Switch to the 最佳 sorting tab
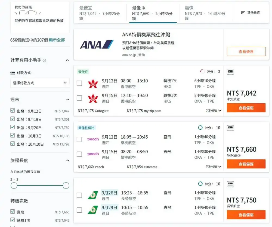This screenshot has height=227, width=272. pyautogui.click(x=153, y=13)
